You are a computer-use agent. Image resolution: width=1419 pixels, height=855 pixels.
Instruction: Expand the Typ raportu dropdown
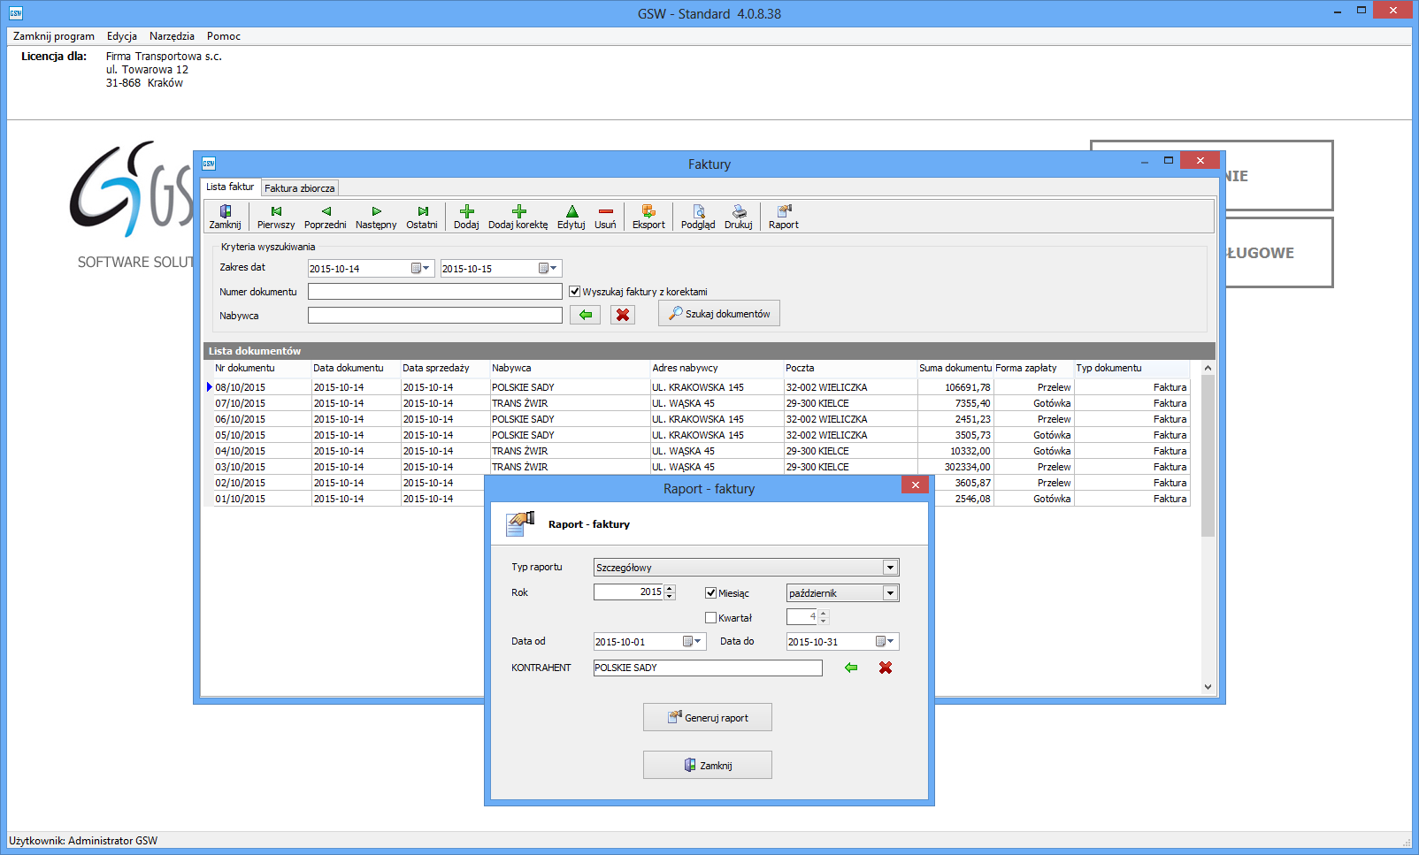pos(890,568)
